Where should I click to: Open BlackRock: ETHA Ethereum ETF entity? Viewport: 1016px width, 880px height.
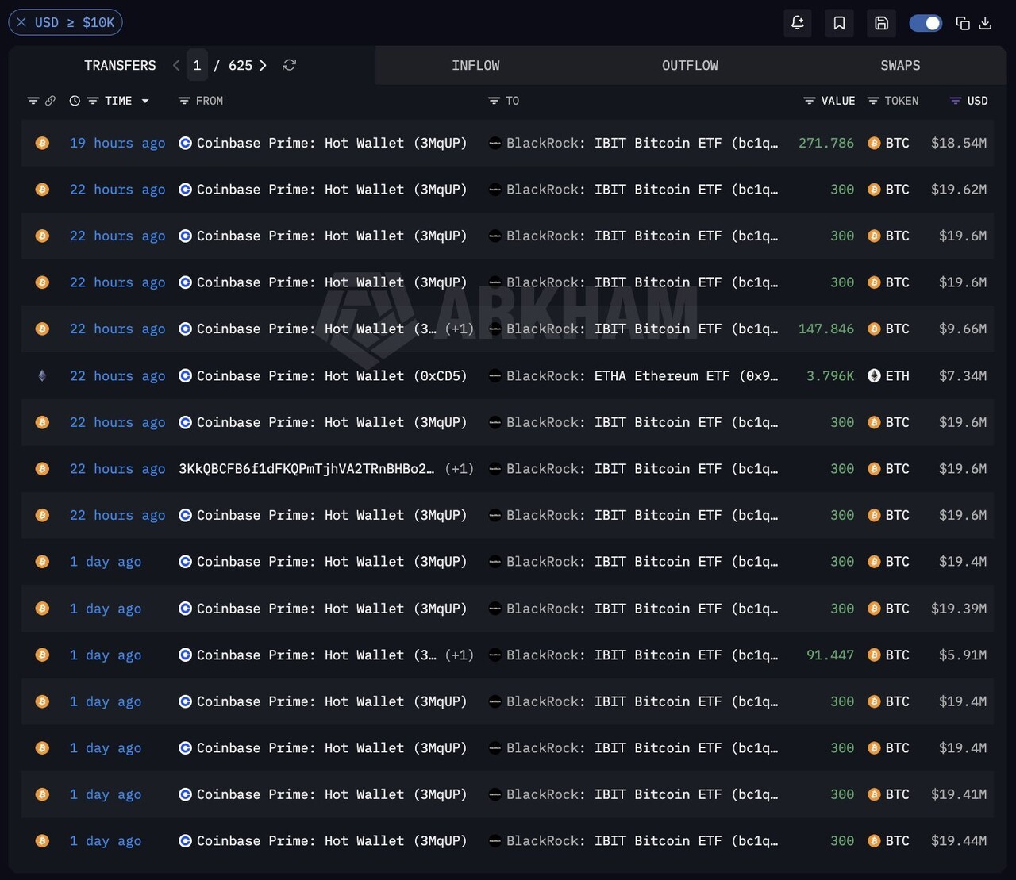pos(642,375)
